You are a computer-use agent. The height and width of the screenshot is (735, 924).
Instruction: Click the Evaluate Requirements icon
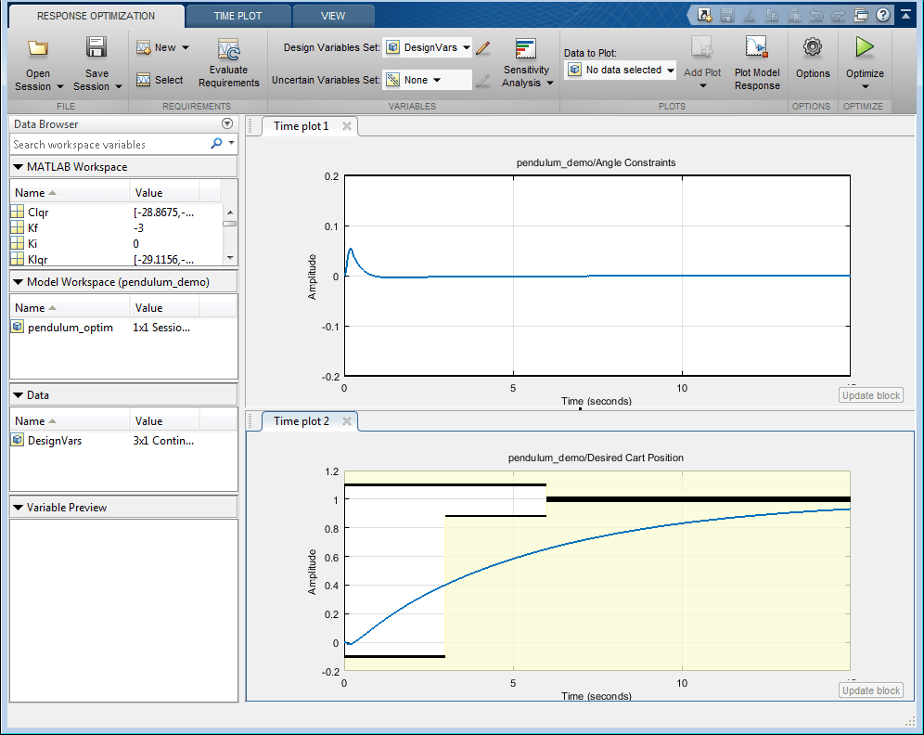[228, 49]
